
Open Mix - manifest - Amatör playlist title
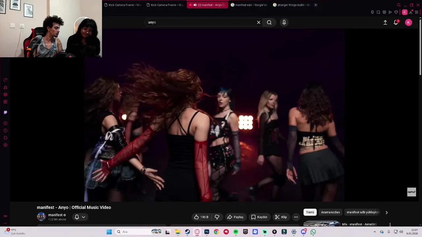point(359,224)
